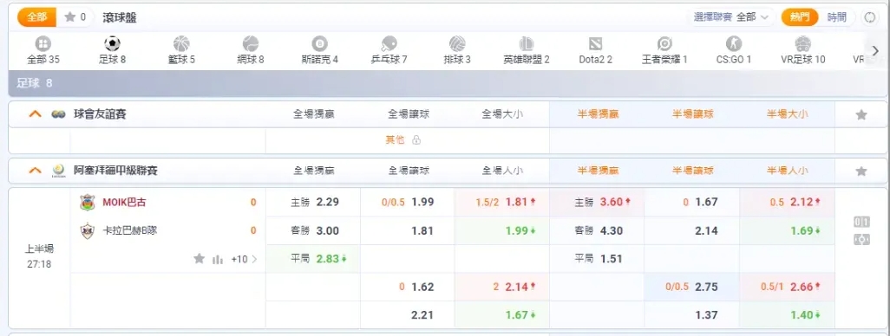This screenshot has width=890, height=336.
Task: Collapse the 阿塞拜疆甲級聯賽 league section
Action: tap(36, 171)
